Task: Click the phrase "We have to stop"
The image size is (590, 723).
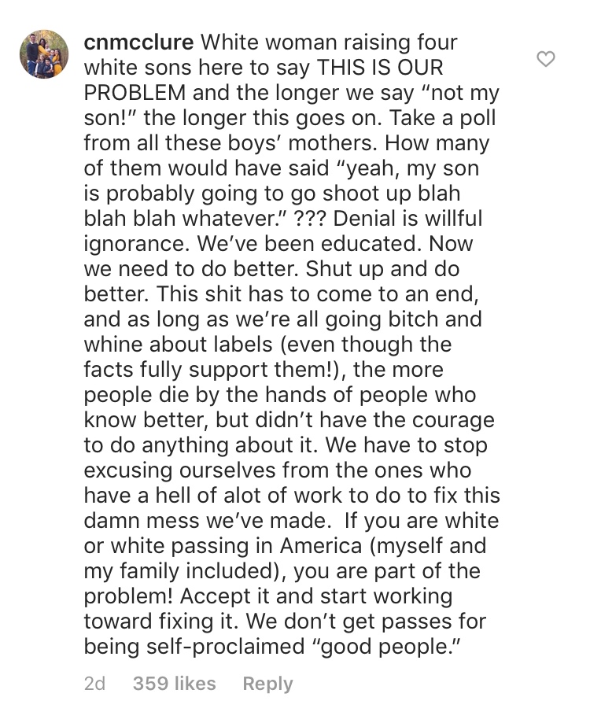Action: [406, 445]
